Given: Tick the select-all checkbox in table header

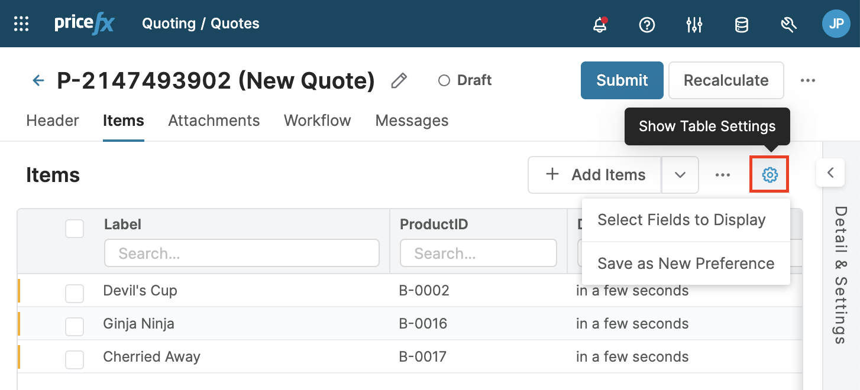Looking at the screenshot, I should (75, 229).
